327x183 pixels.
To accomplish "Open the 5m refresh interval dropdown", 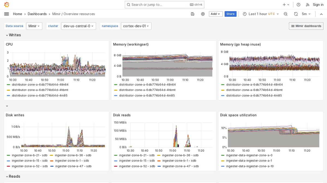I will (306, 14).
